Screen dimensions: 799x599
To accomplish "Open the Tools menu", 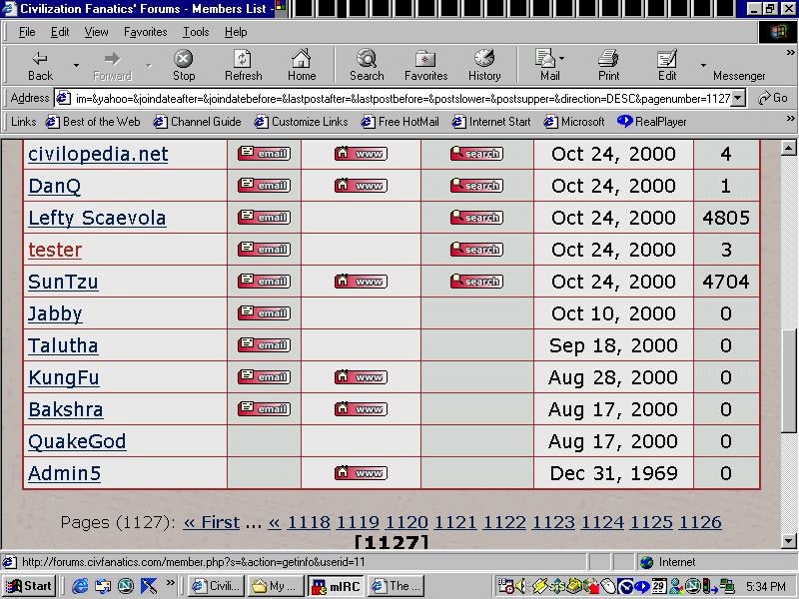I will click(x=196, y=32).
